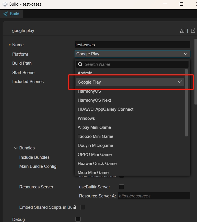This screenshot has width=197, height=222.
Task: Toggle Embed Shared Scripts in Bundles checkbox
Action: click(x=83, y=207)
